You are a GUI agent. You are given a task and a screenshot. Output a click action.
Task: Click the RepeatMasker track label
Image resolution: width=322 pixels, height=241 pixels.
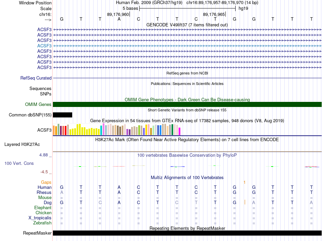pos(37,233)
